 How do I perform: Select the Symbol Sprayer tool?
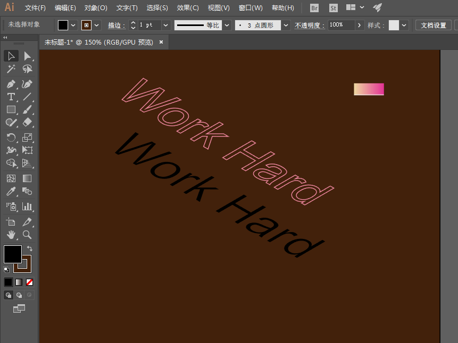pyautogui.click(x=11, y=207)
